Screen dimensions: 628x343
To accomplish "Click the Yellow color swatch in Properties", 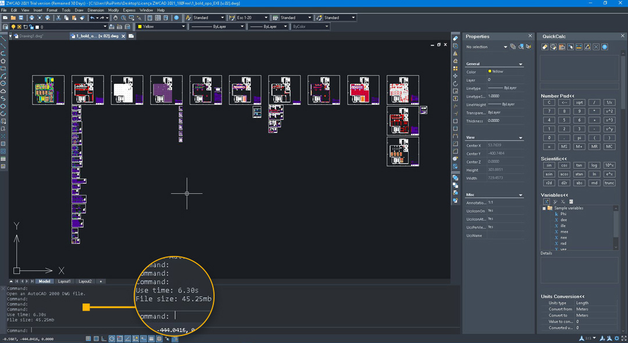I will point(490,71).
